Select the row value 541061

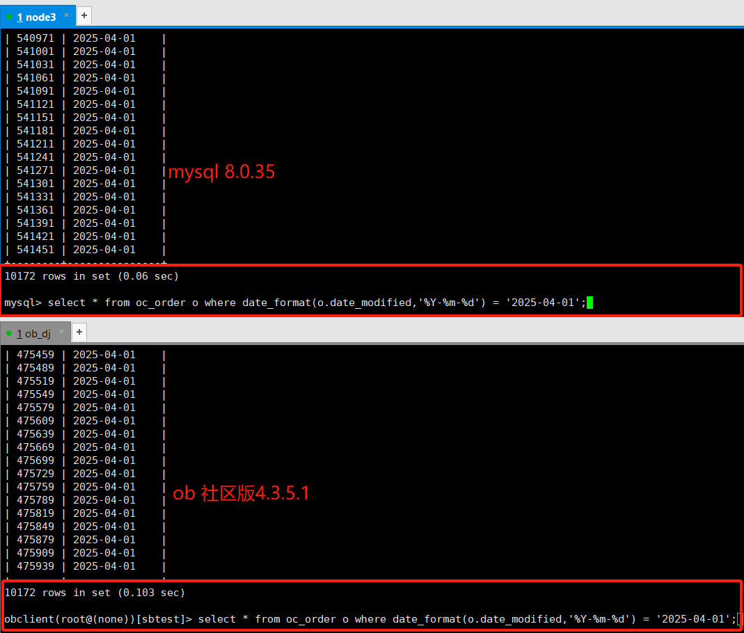[35, 78]
